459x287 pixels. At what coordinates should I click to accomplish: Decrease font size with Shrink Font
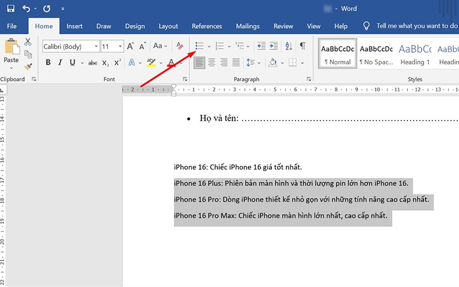142,46
